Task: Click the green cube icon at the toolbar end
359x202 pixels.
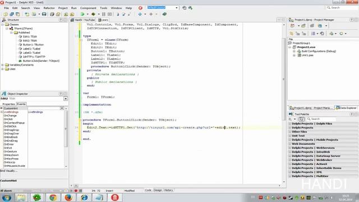Action: coord(164,14)
